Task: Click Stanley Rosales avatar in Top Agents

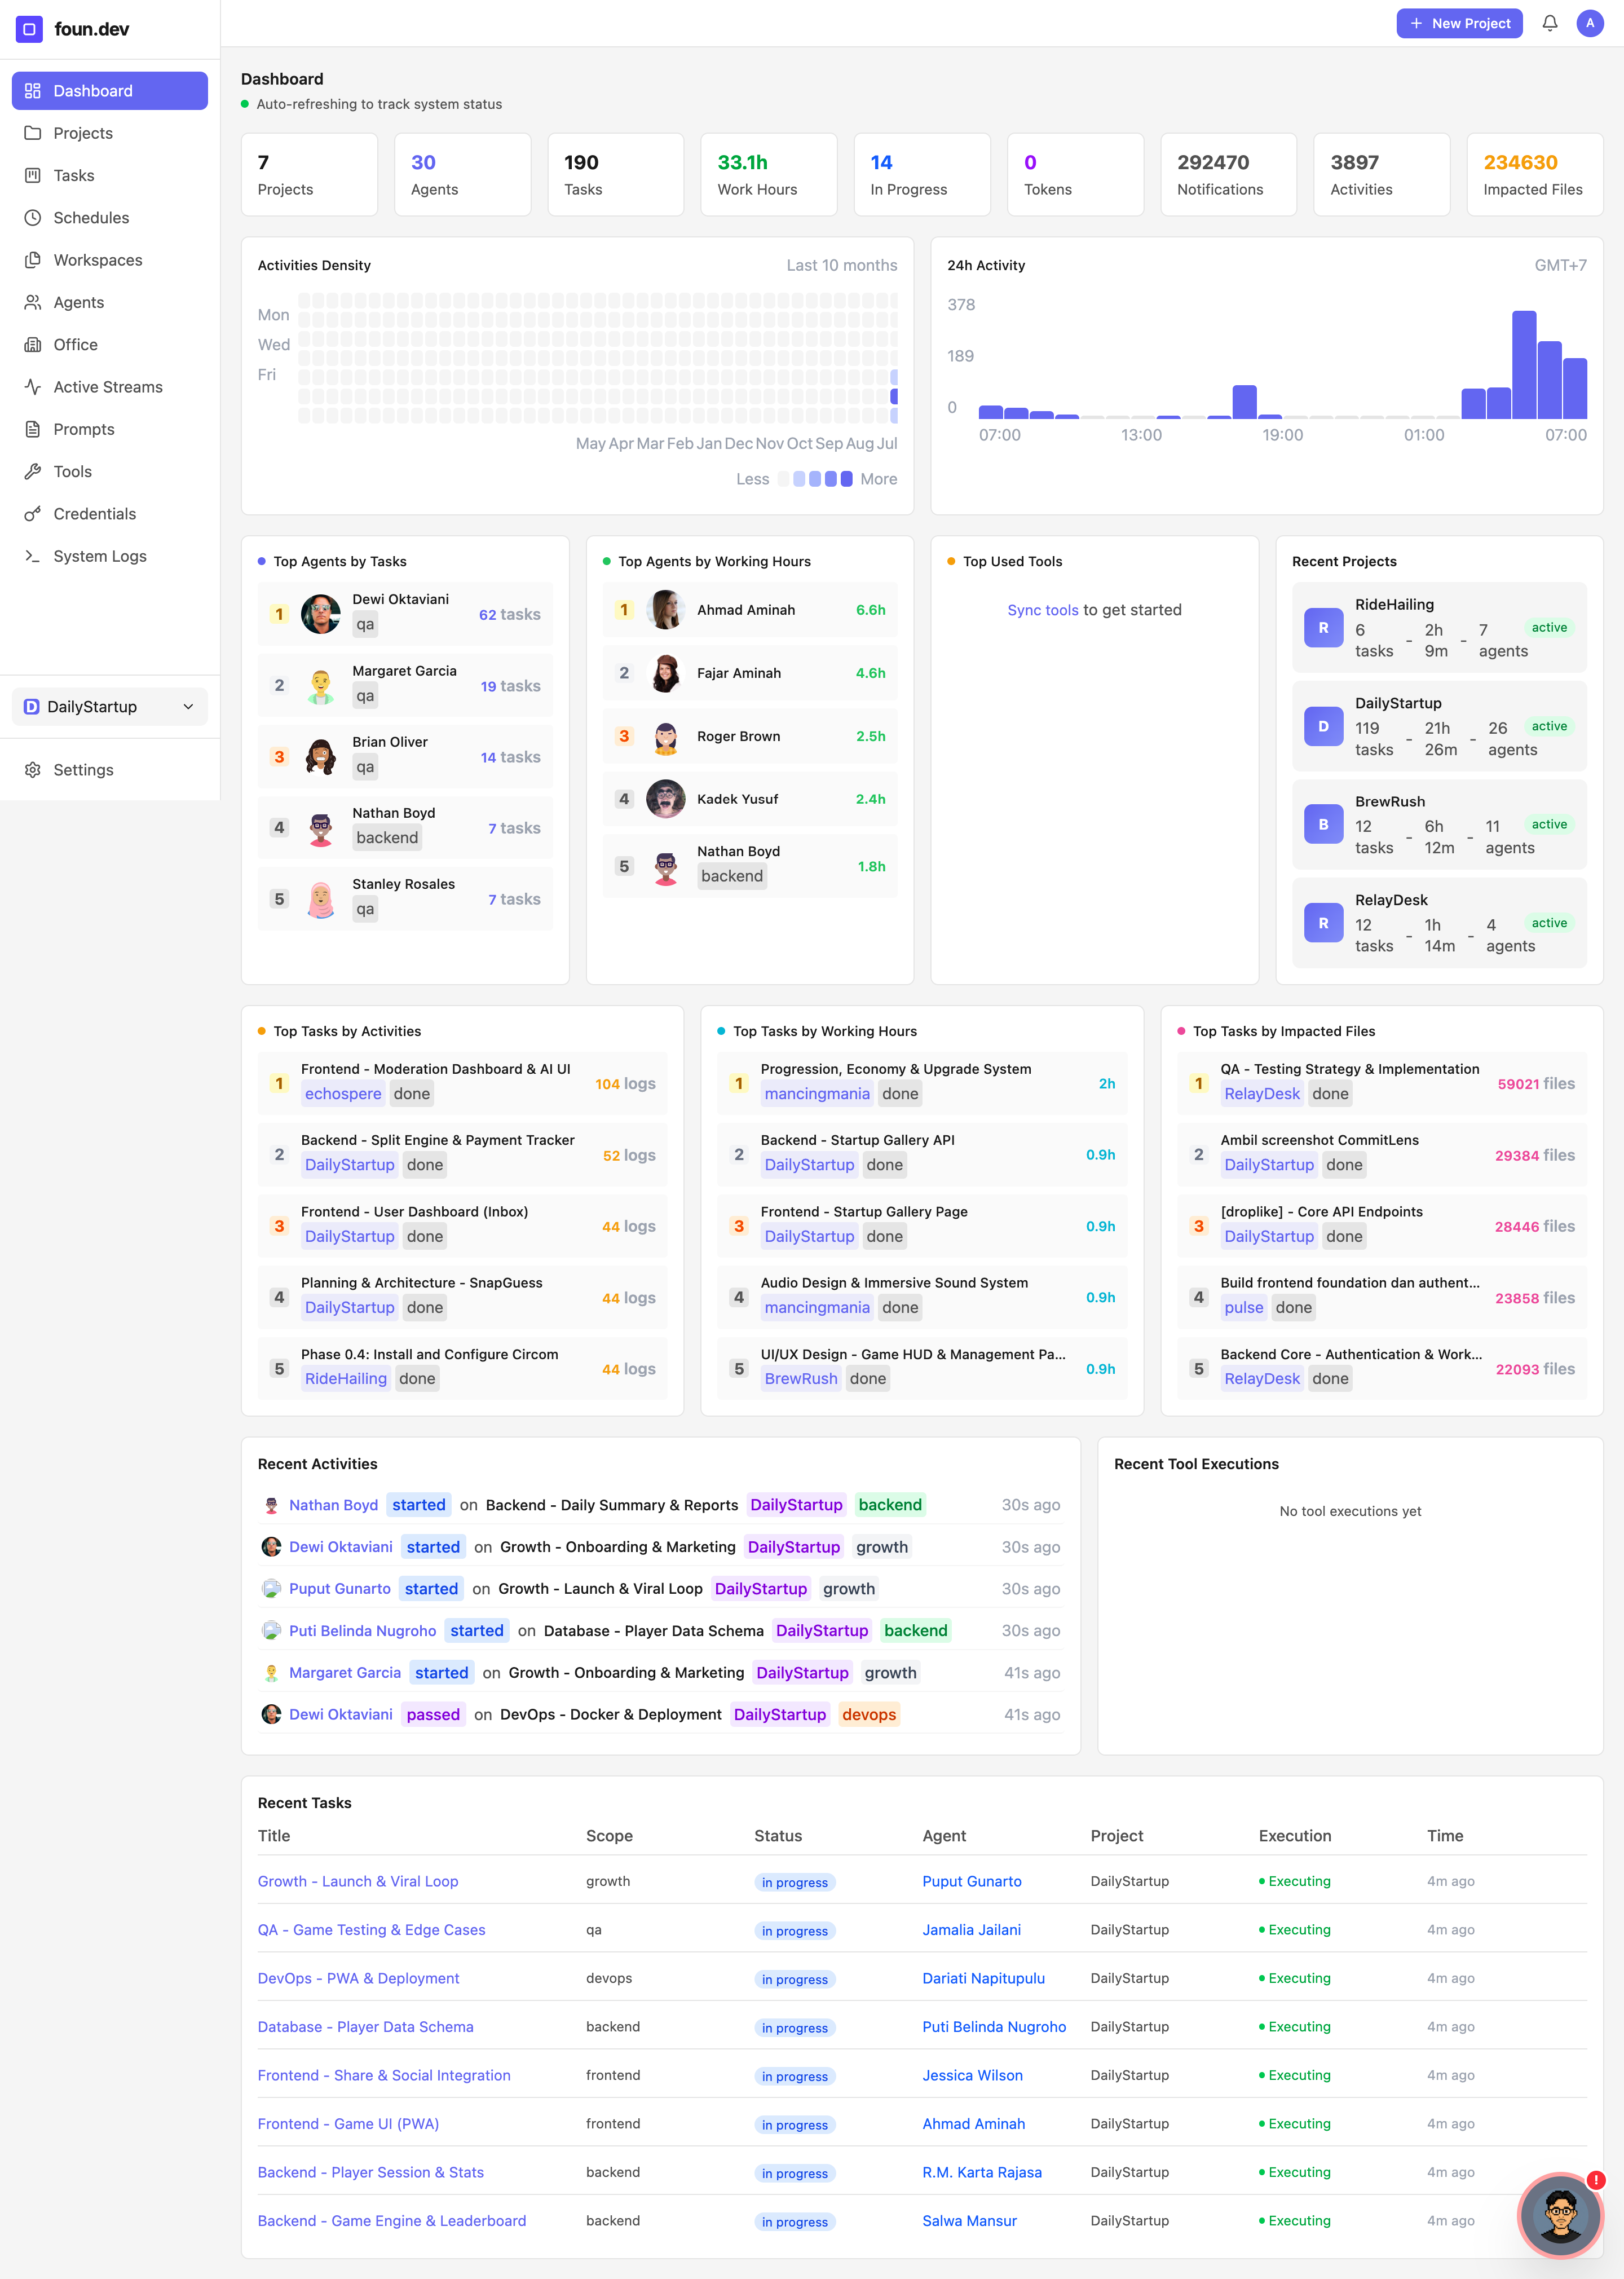Action: (320, 899)
